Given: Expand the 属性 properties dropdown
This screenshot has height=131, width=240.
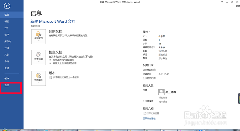Looking at the screenshot, I should click(x=146, y=32).
